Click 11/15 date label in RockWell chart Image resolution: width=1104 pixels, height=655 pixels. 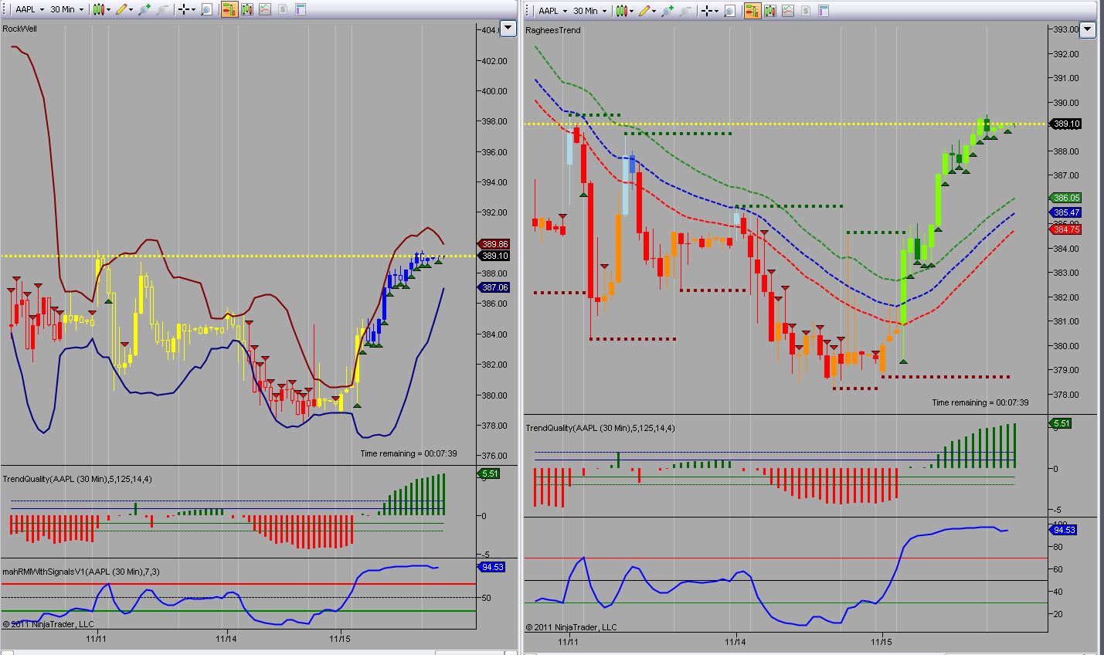340,640
